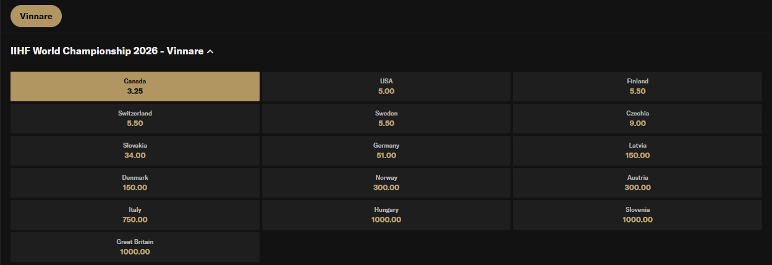Pick Hungary at 1000.00 odds
Image resolution: width=772 pixels, height=265 pixels.
pyautogui.click(x=386, y=215)
